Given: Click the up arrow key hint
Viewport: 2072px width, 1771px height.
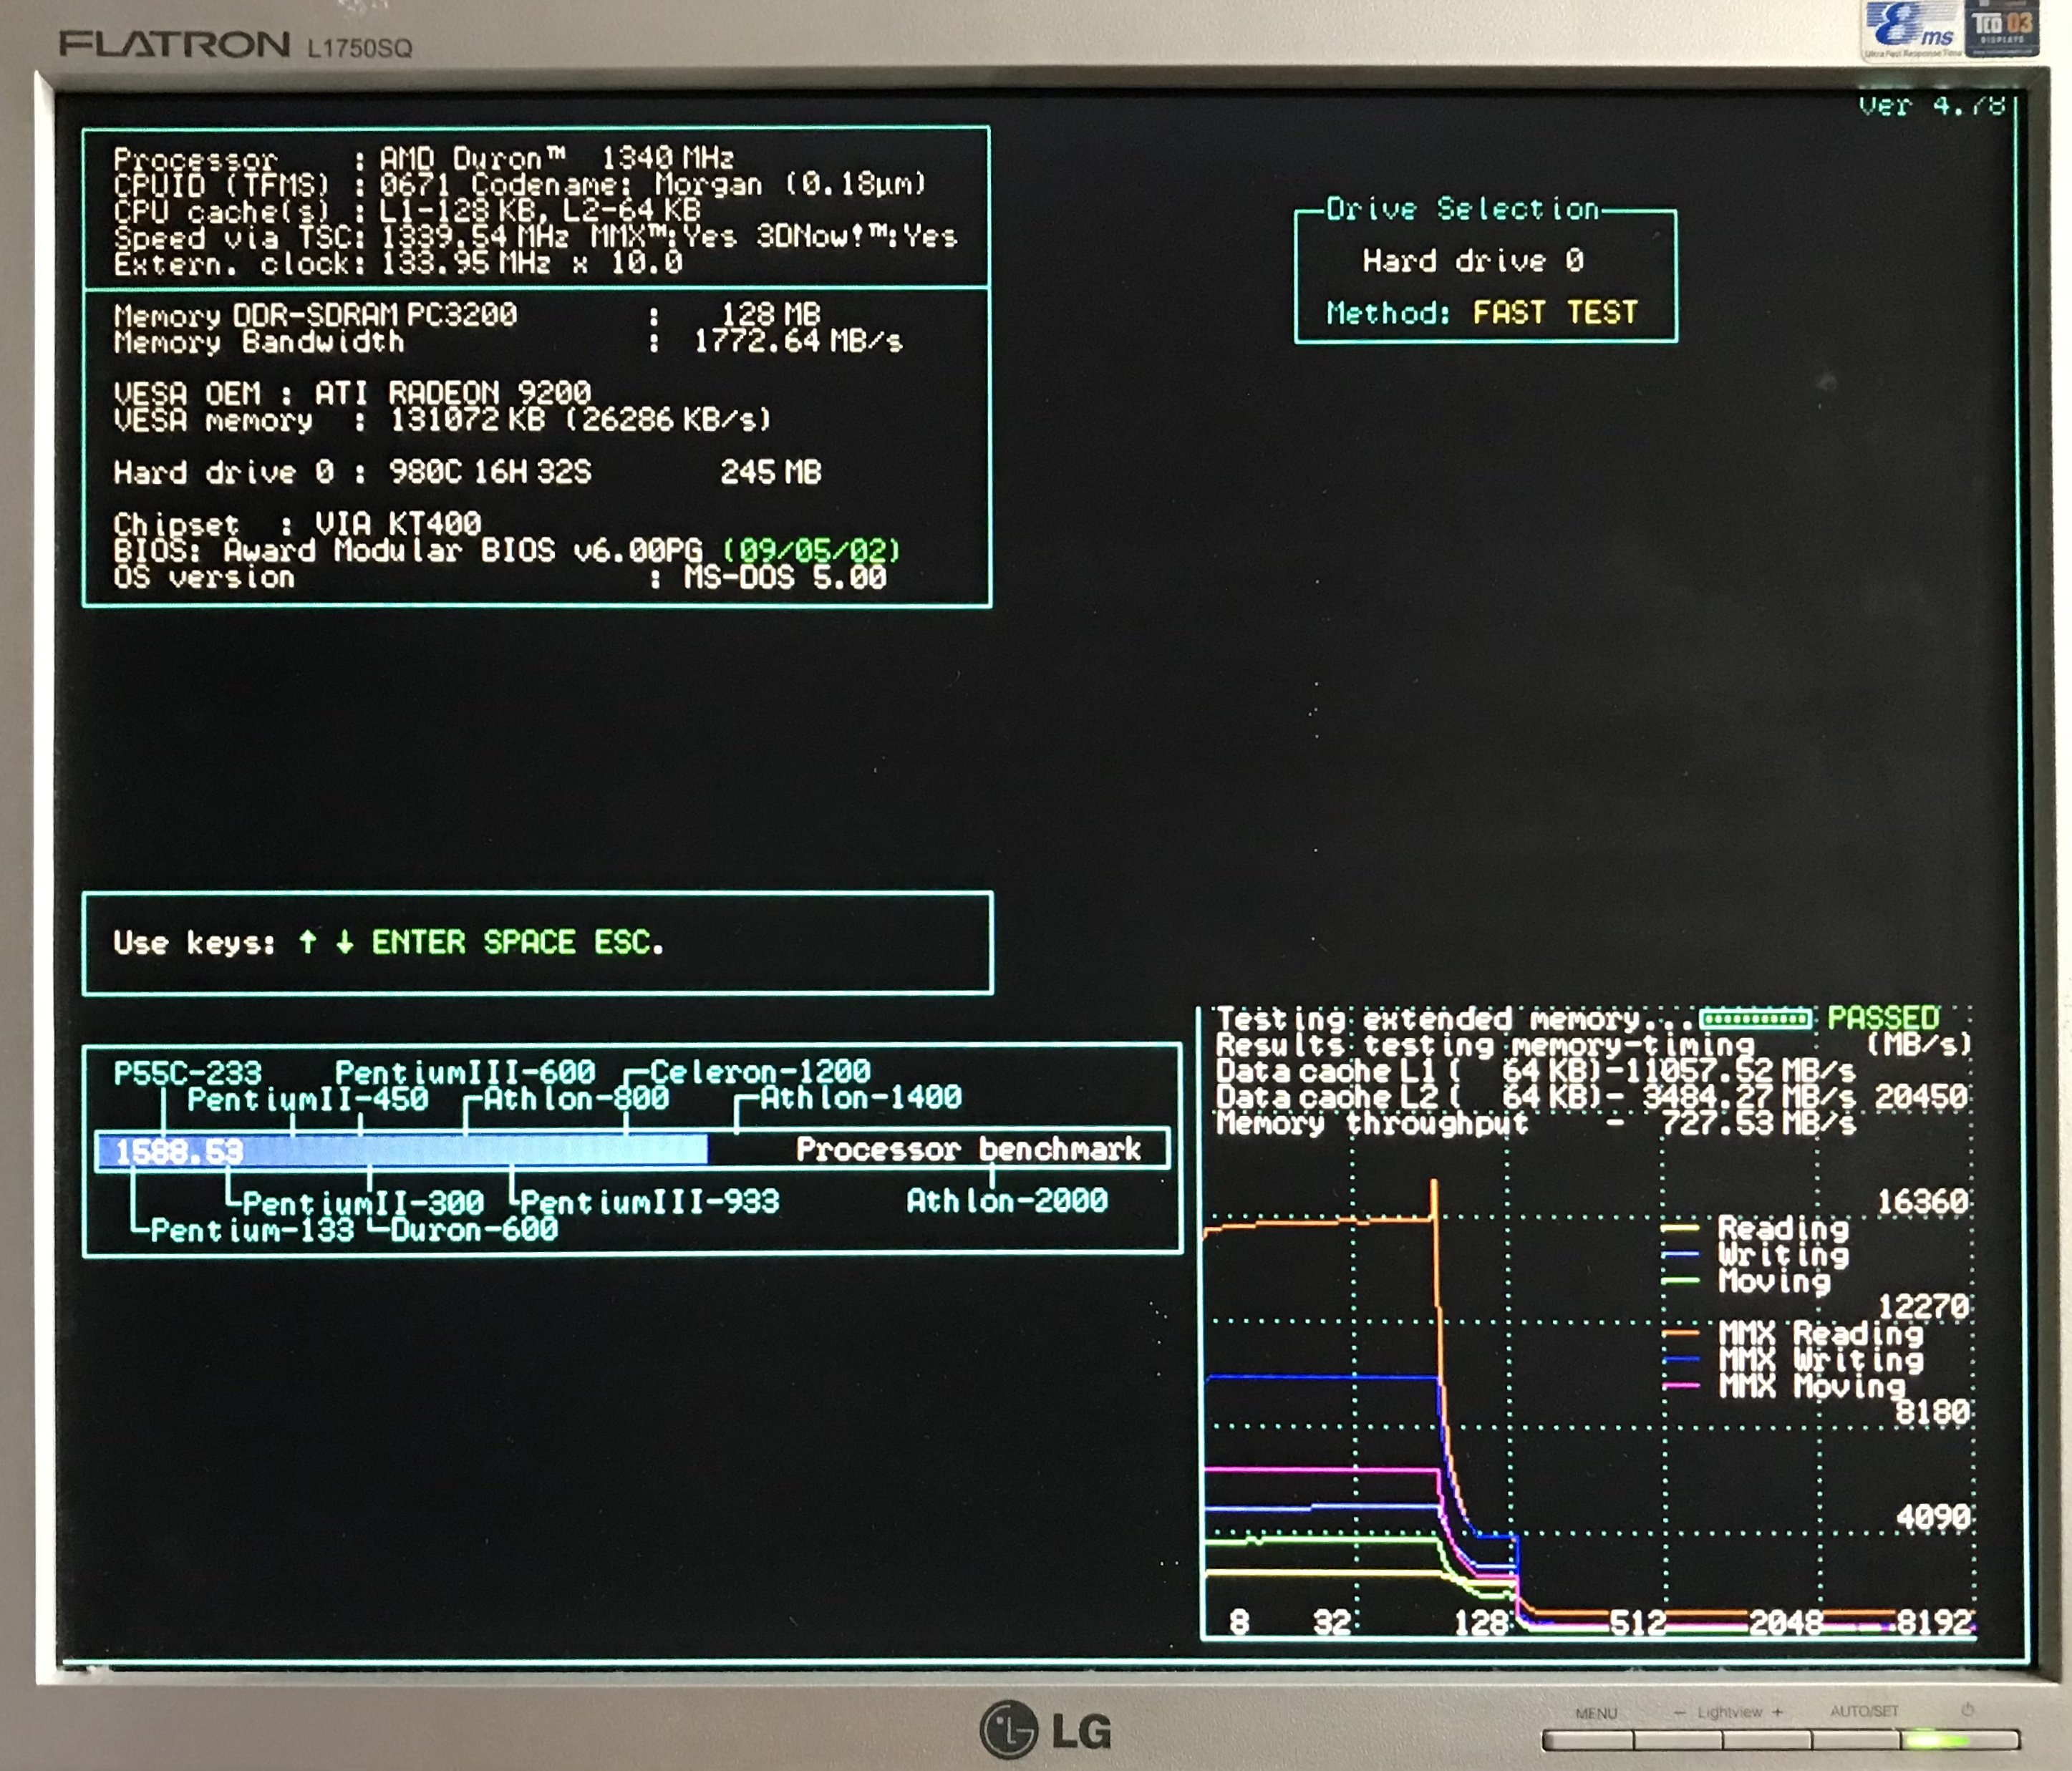Looking at the screenshot, I should point(308,941).
